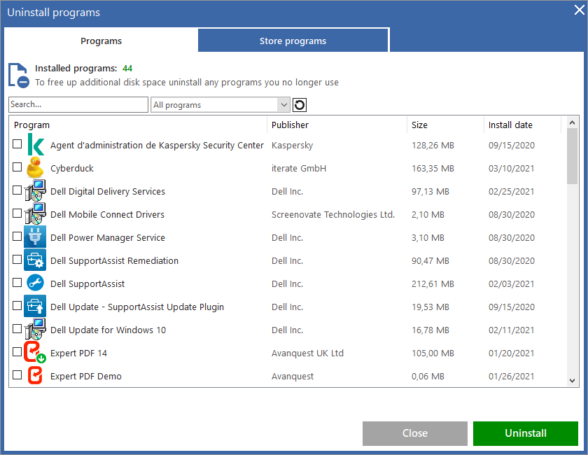The width and height of the screenshot is (588, 455).
Task: Click the scrollbar down arrow
Action: (x=573, y=381)
